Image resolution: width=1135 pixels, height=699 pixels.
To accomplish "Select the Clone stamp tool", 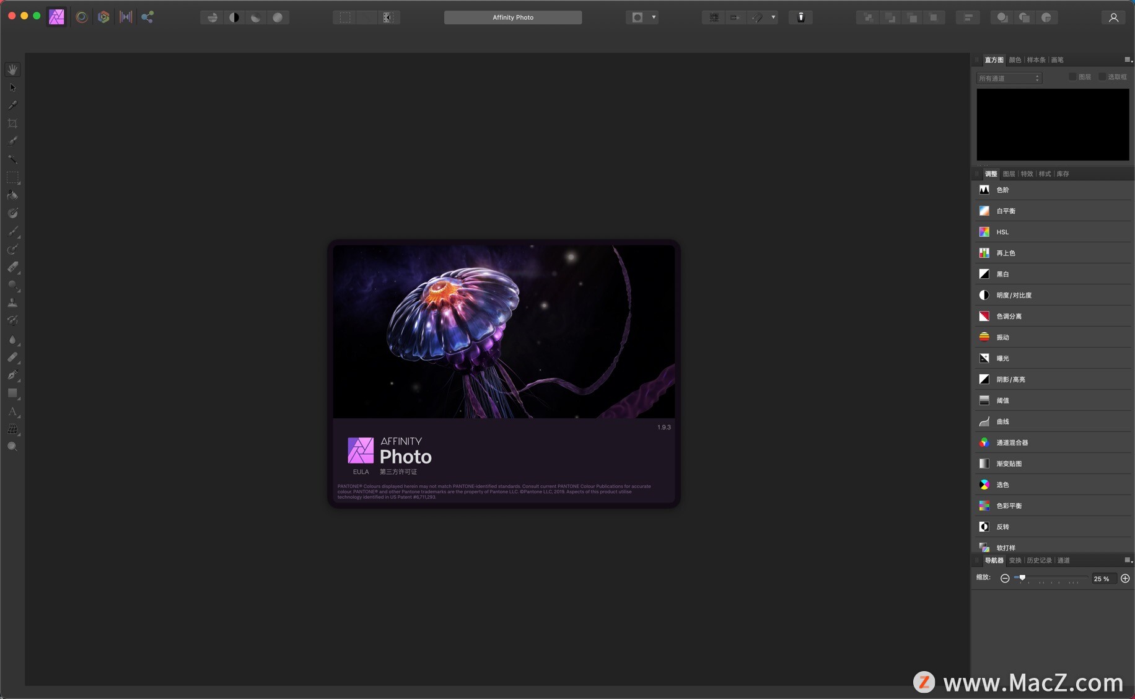I will 12,303.
